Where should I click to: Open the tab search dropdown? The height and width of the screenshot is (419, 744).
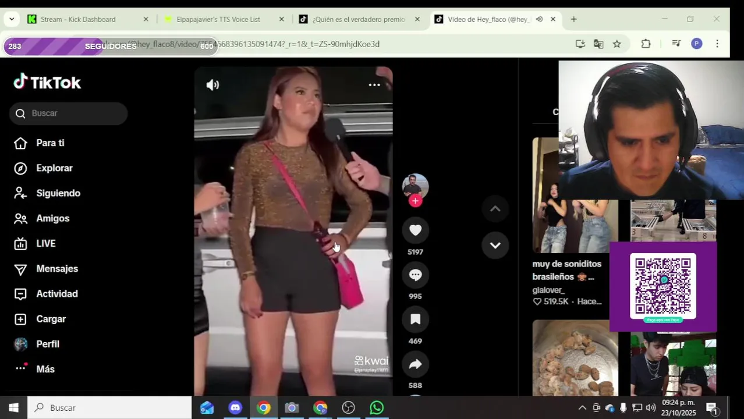point(12,19)
